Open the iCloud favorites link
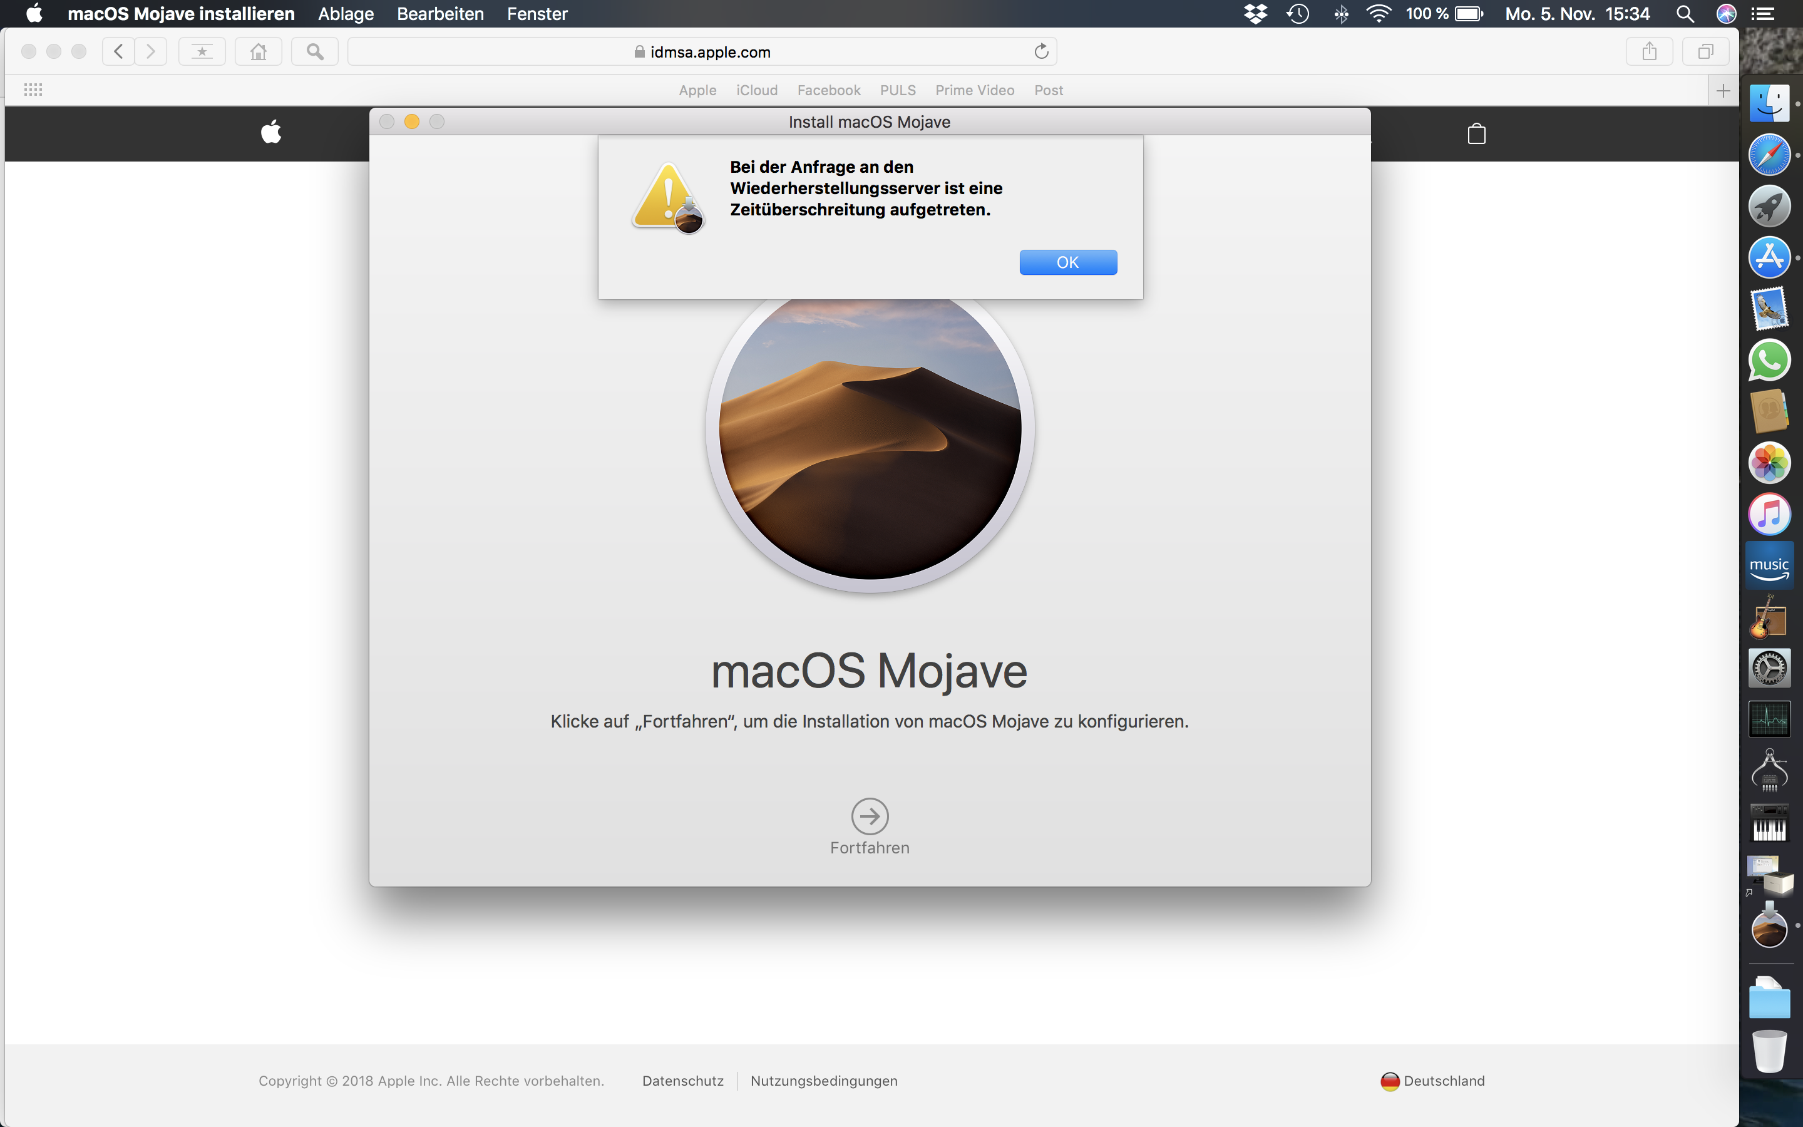The width and height of the screenshot is (1803, 1127). 756,90
